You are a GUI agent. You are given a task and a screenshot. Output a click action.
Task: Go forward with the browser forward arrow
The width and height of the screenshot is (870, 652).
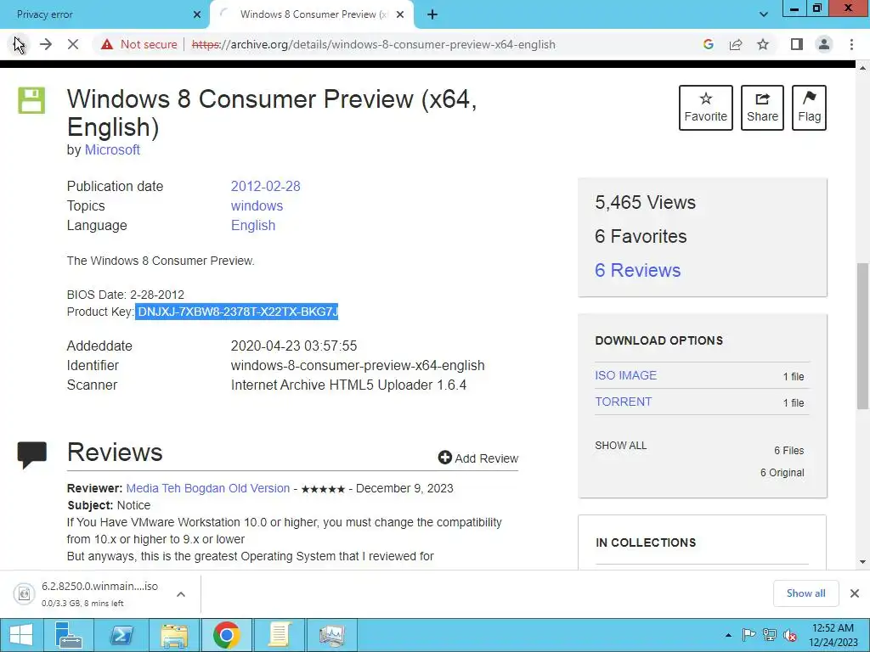pos(46,44)
